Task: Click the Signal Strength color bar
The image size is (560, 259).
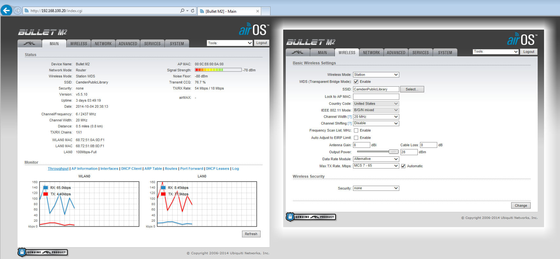Action: (x=218, y=70)
